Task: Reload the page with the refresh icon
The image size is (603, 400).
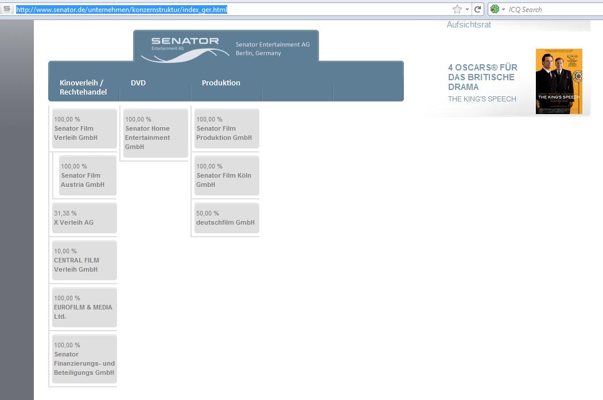Action: 477,9
